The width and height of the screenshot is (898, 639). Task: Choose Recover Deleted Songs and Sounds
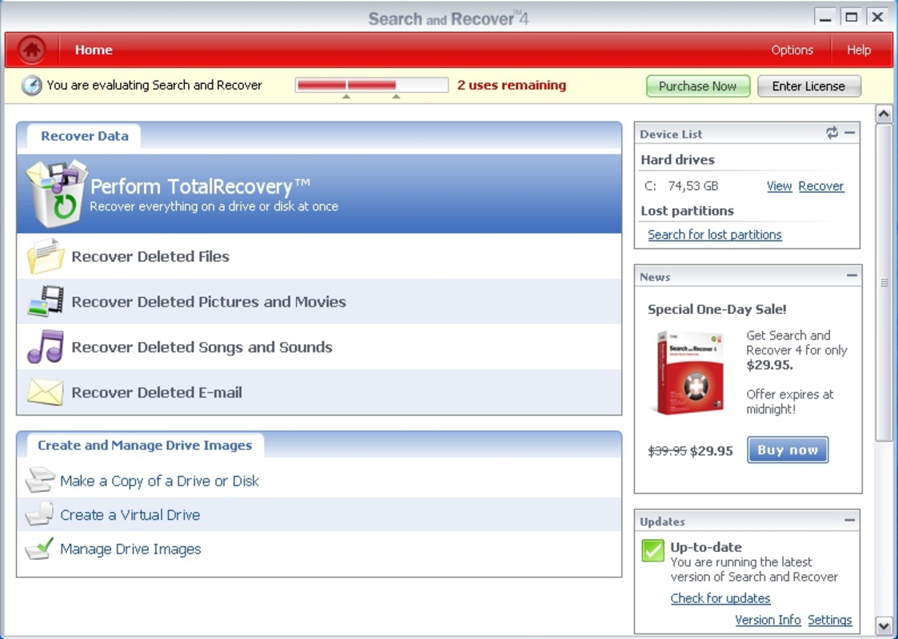(319, 347)
